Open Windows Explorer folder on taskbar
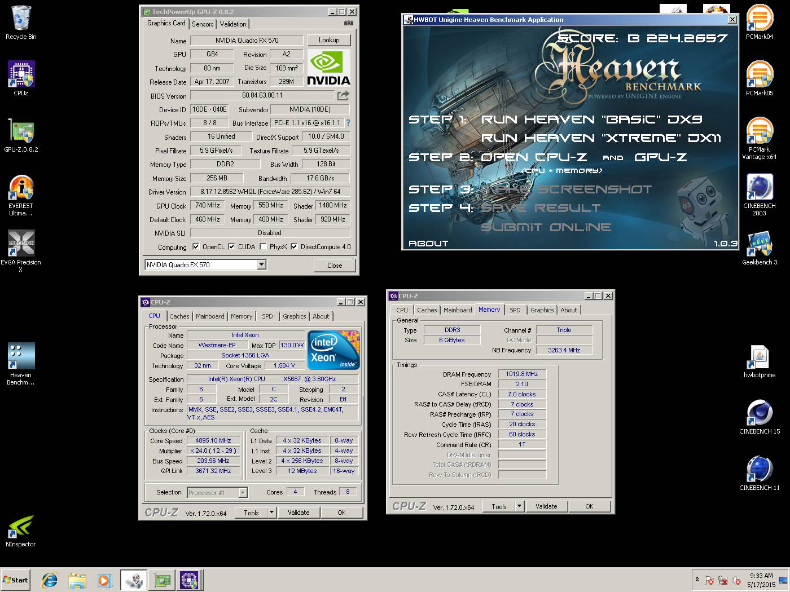Image resolution: width=790 pixels, height=592 pixels. point(77,580)
